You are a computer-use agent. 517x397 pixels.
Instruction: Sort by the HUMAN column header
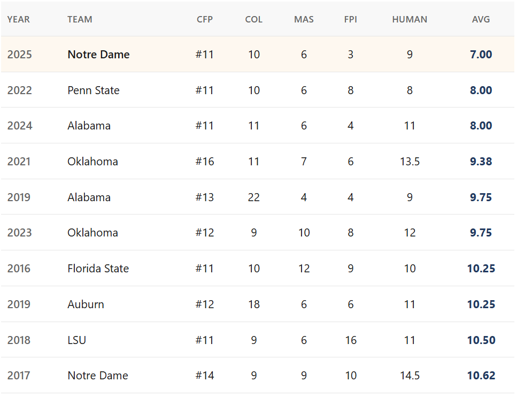click(x=410, y=19)
